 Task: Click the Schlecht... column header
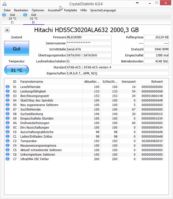pyautogui.click(x=110, y=82)
